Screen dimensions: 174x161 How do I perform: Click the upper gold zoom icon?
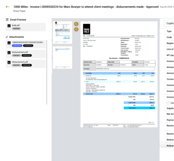tap(76, 24)
